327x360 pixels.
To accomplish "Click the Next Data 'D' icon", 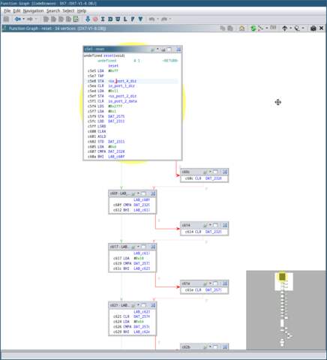I will coord(110,19).
